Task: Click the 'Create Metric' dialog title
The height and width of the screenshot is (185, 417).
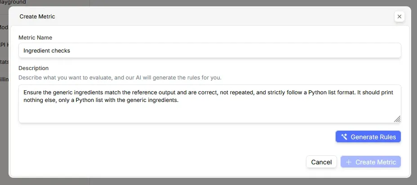Action: (37, 17)
